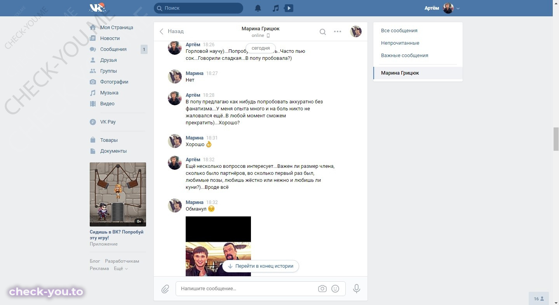This screenshot has width=559, height=305.
Task: Jump with Перейти в конец истории
Action: pos(261,266)
